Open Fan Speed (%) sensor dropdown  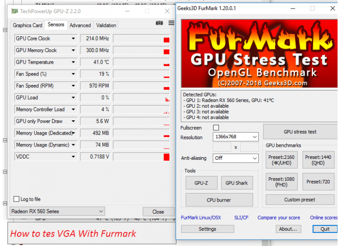73,74
